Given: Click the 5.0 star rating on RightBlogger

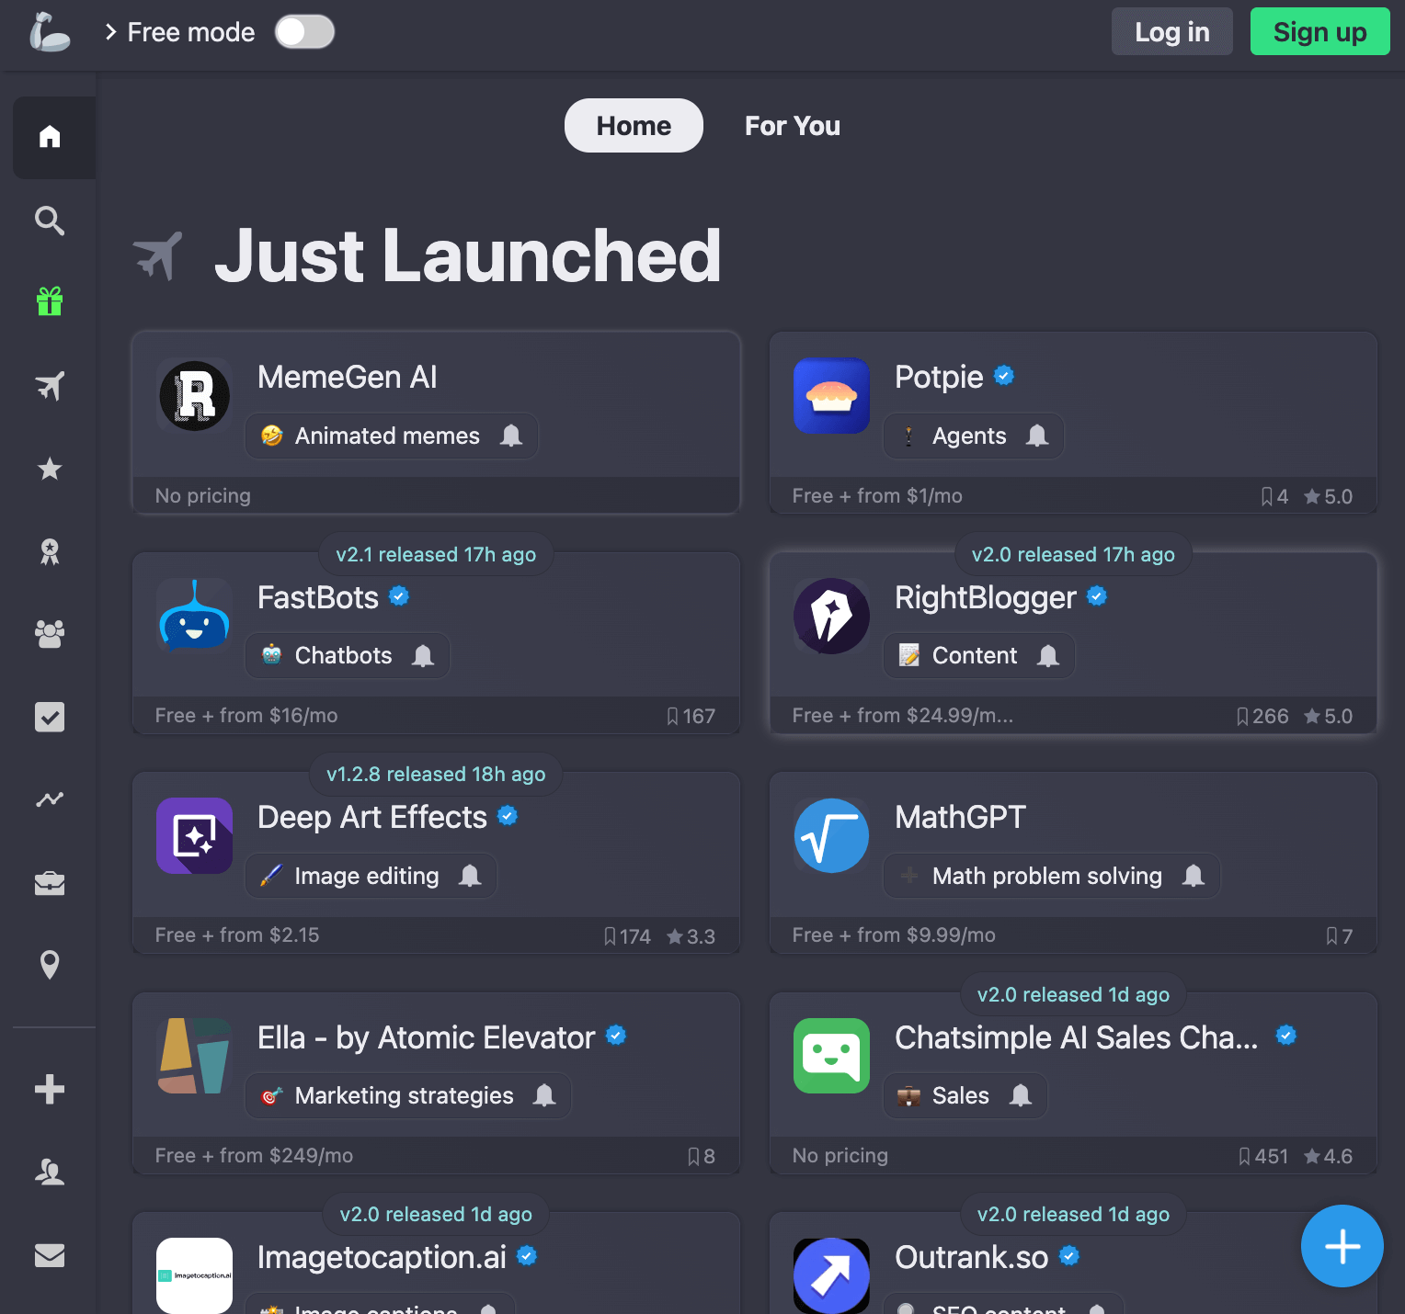Looking at the screenshot, I should [1328, 716].
